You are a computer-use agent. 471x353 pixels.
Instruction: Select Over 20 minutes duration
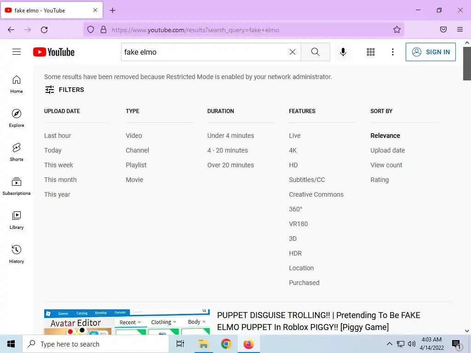click(x=231, y=165)
